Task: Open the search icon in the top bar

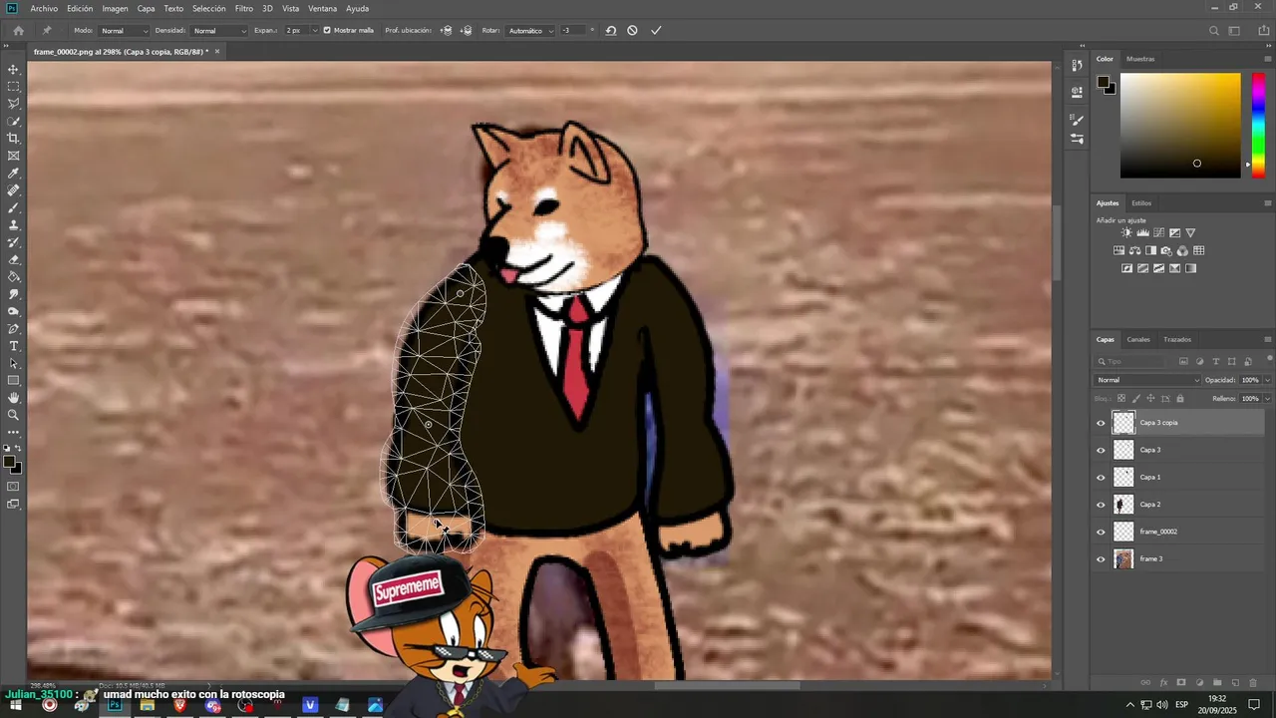Action: [x=1213, y=30]
